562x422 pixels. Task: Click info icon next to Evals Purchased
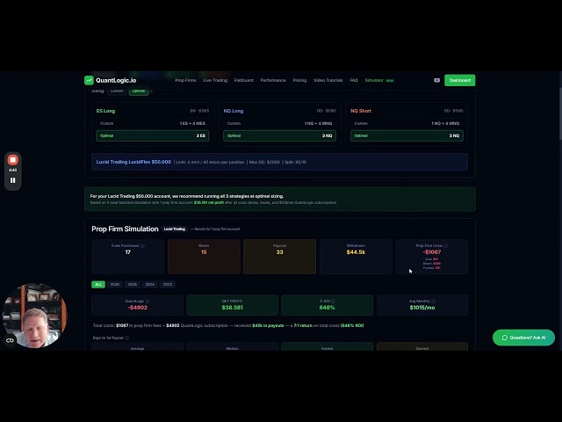click(142, 246)
